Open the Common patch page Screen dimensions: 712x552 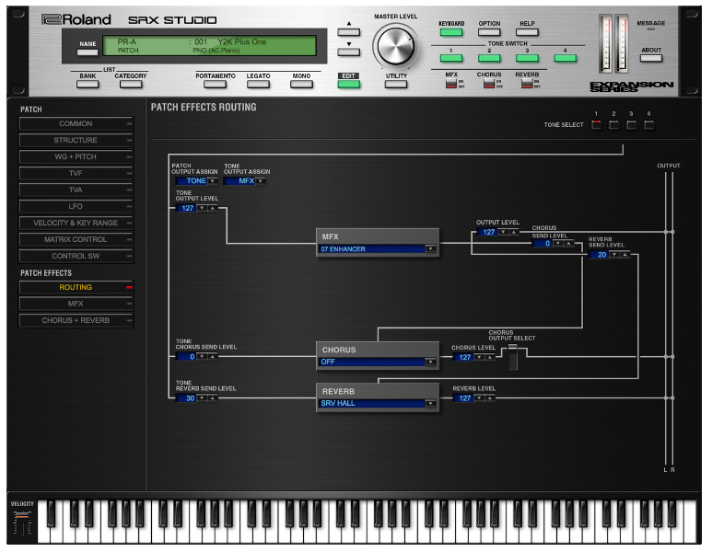[x=76, y=124]
